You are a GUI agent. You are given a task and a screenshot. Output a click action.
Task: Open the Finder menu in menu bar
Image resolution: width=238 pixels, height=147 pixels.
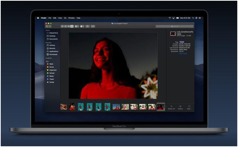(x=44, y=18)
